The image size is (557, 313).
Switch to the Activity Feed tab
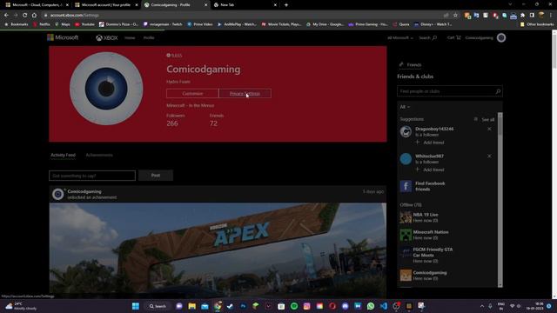tap(63, 155)
